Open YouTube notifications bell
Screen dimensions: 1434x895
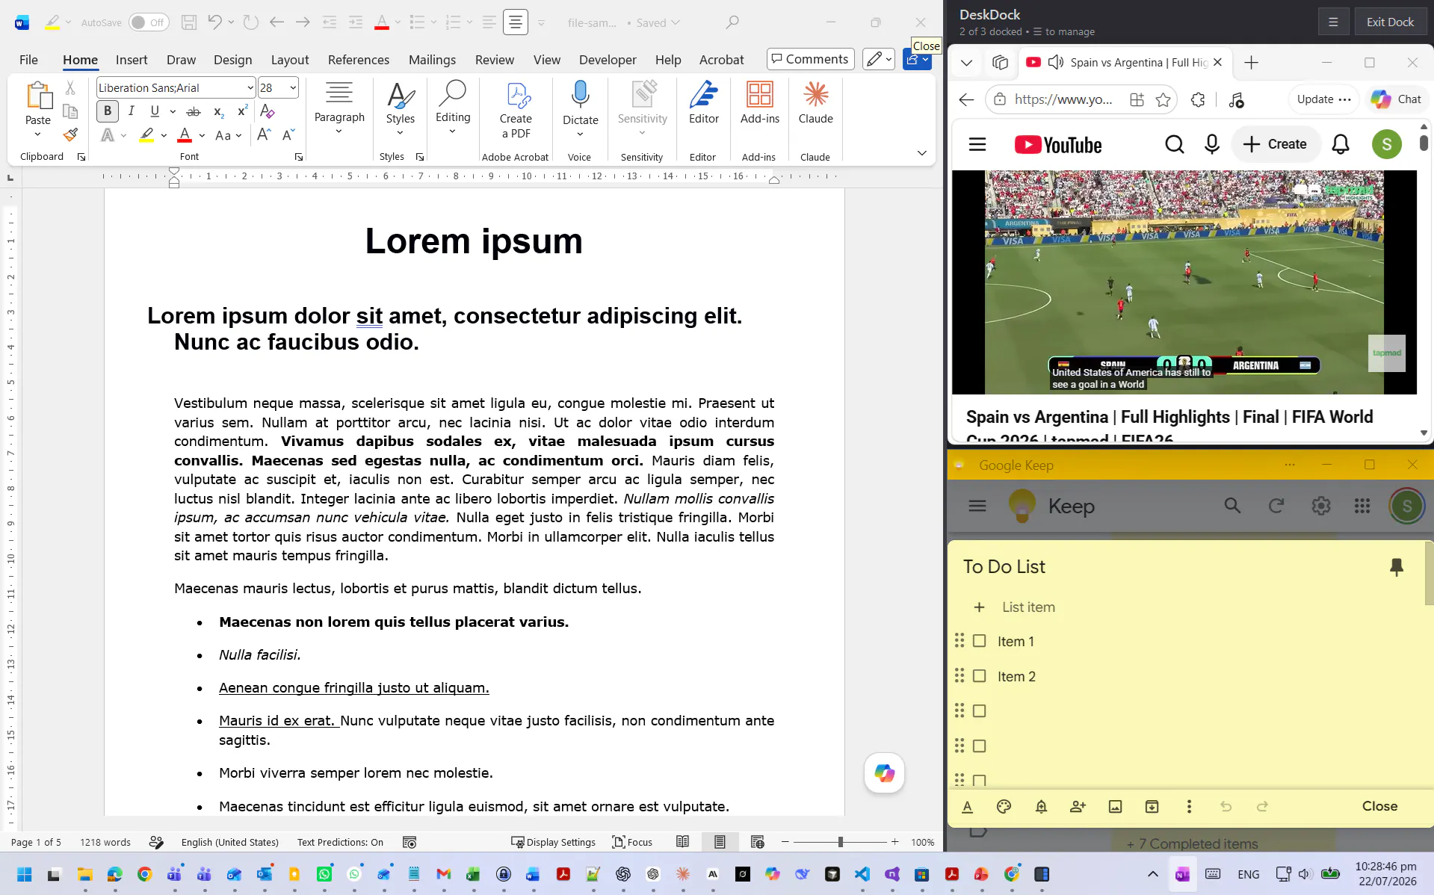[x=1341, y=144]
